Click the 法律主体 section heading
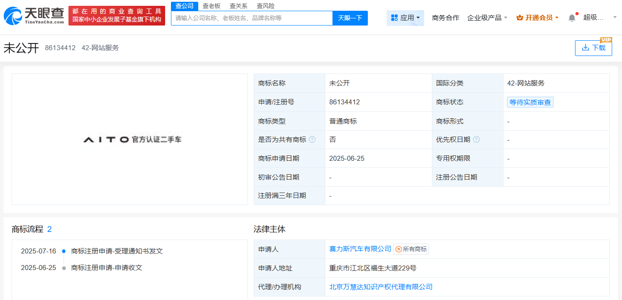Viewport: 622px width, 300px height. click(x=269, y=229)
